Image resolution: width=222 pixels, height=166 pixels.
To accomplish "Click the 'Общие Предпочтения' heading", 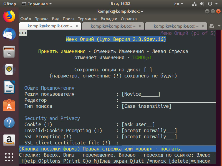I will coord(49,88).
